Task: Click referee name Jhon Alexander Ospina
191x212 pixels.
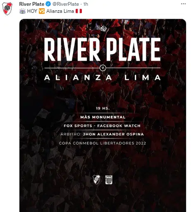Action: point(113,134)
